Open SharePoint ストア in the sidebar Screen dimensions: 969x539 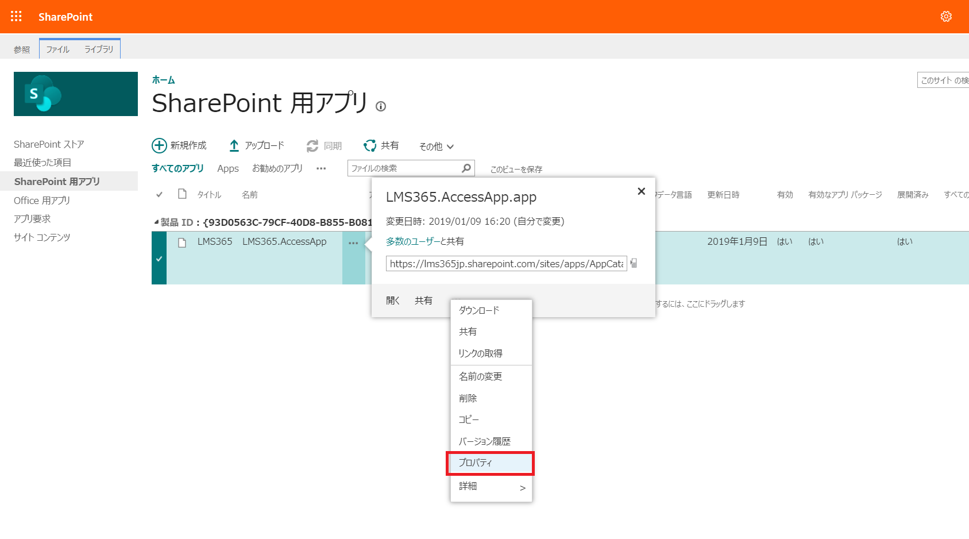pos(49,144)
